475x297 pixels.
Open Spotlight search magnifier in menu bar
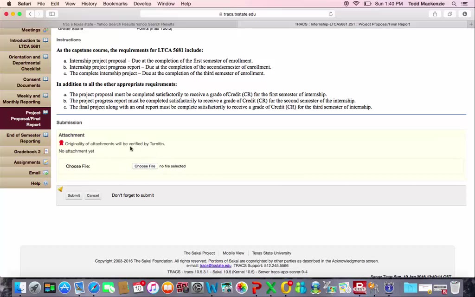point(454,4)
